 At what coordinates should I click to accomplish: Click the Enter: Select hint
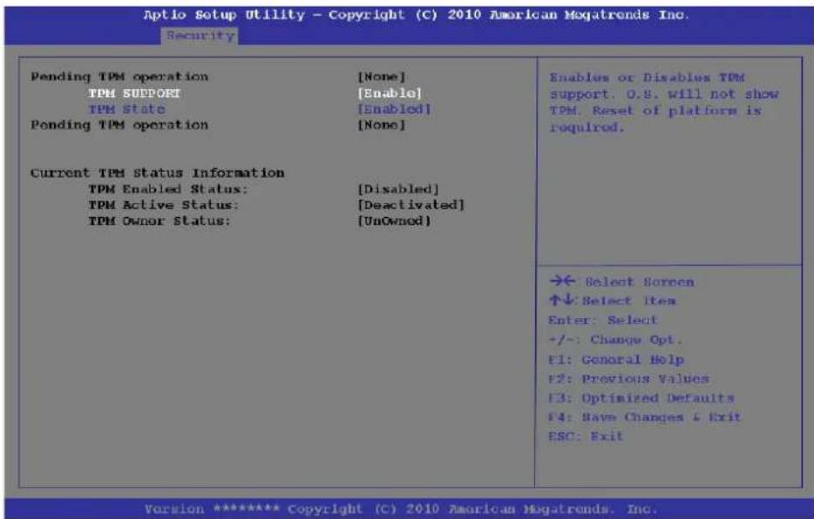[x=603, y=320]
